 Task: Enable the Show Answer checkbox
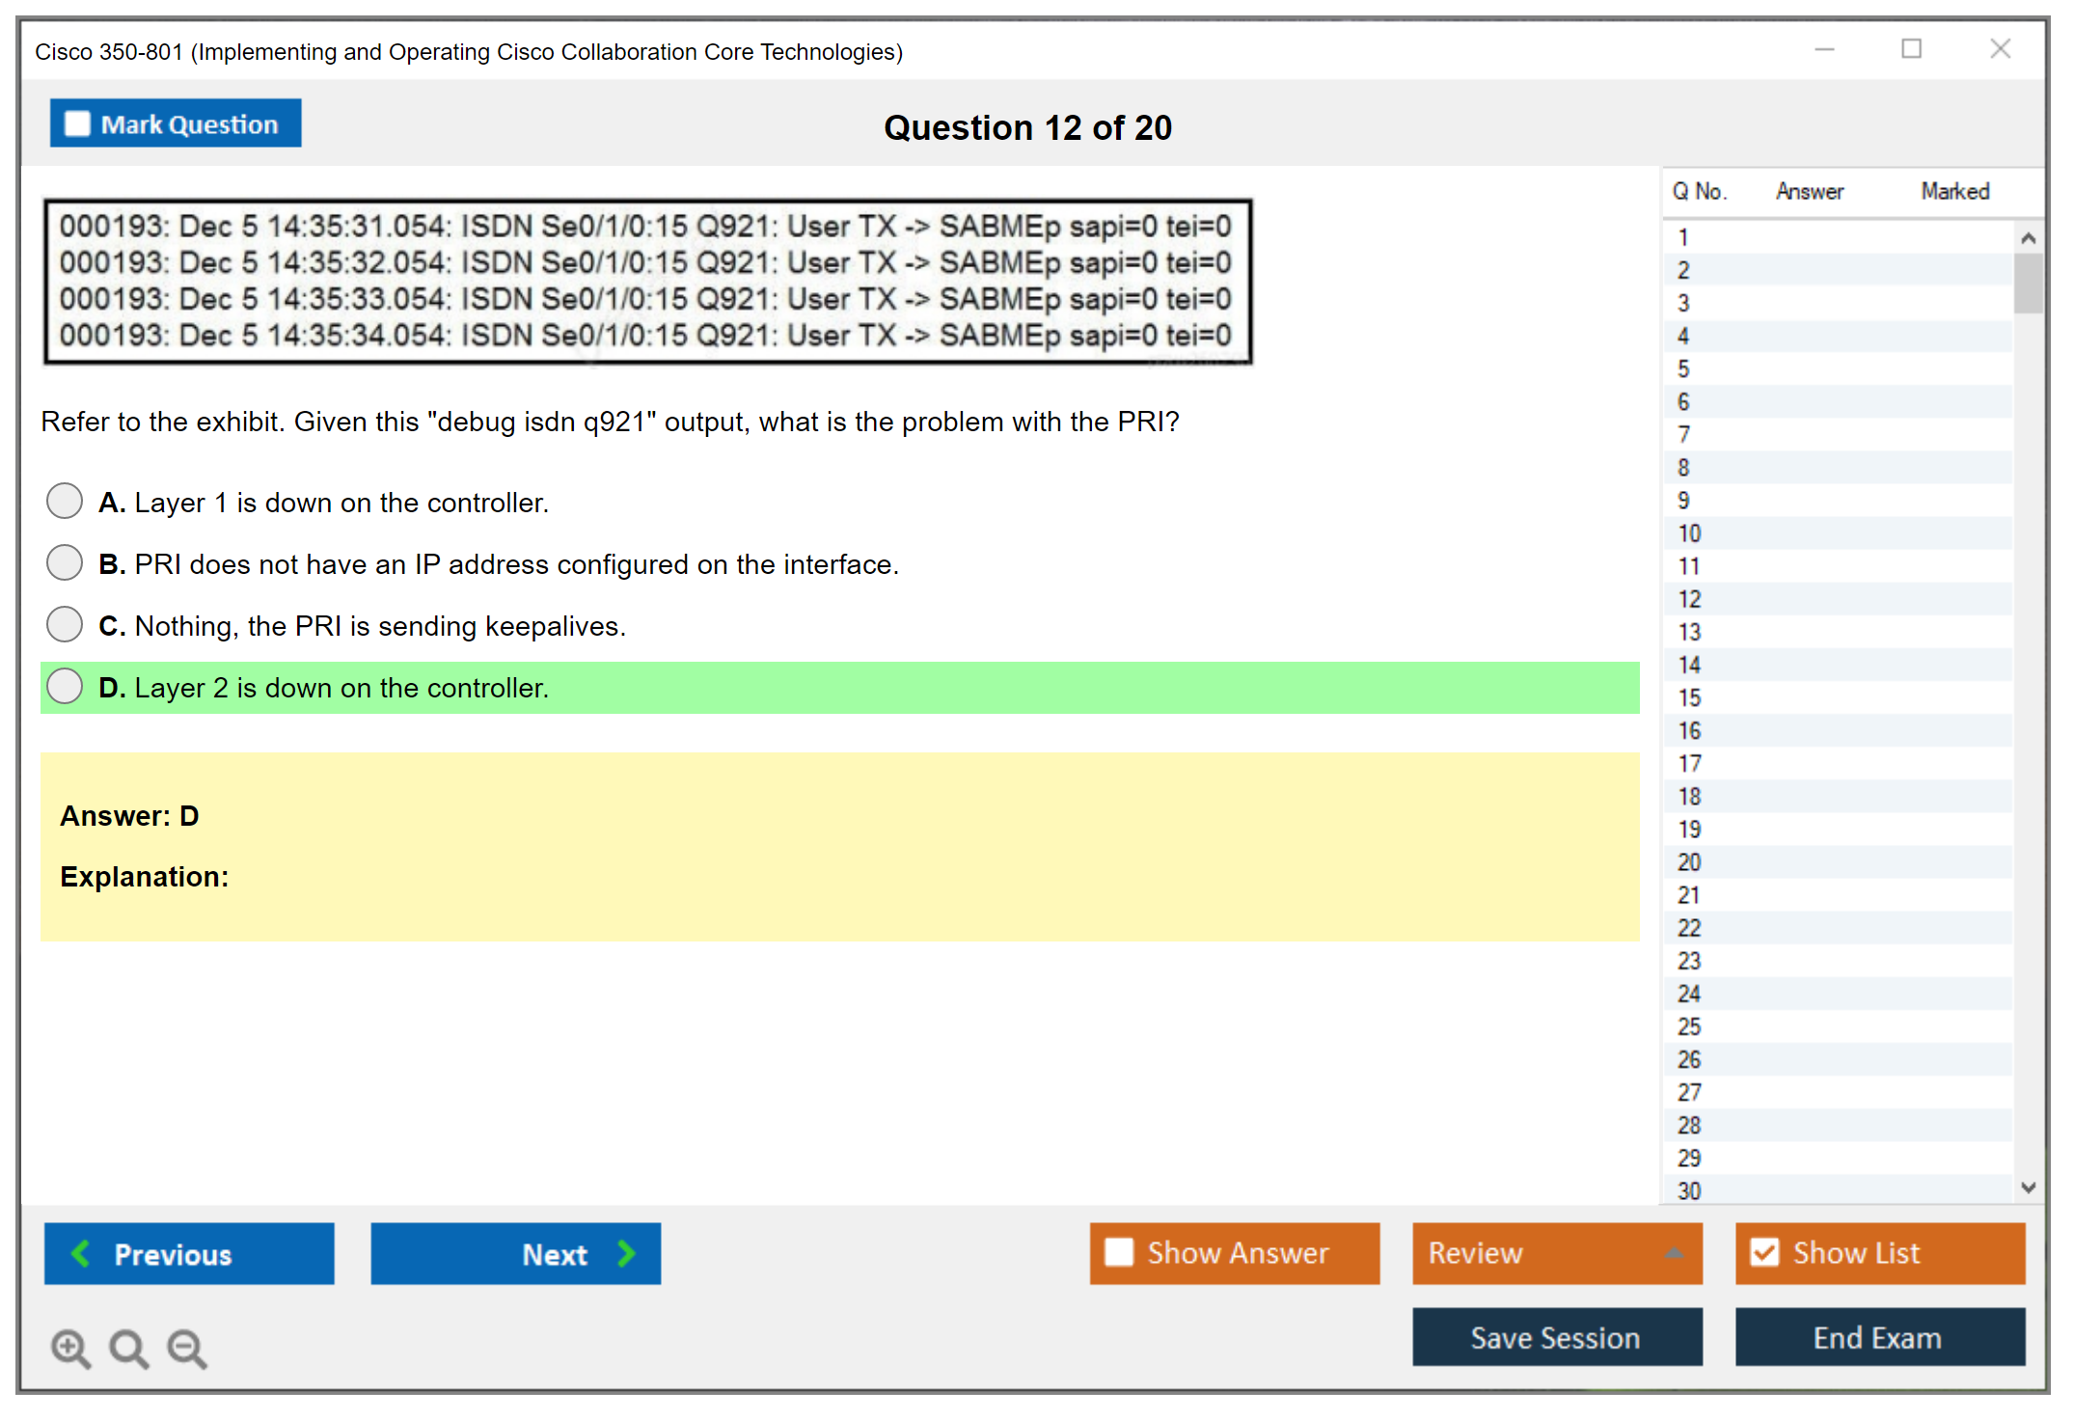pyautogui.click(x=1119, y=1252)
